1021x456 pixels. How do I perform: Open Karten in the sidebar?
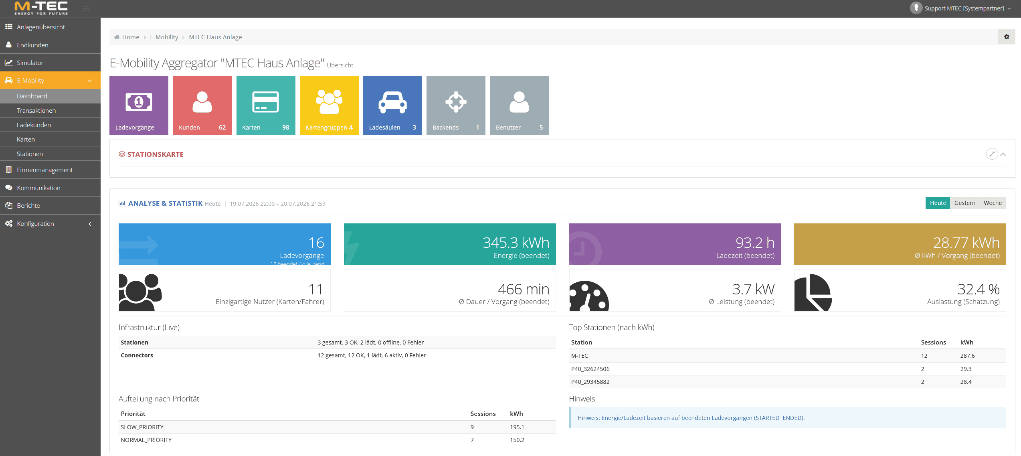tap(51, 140)
